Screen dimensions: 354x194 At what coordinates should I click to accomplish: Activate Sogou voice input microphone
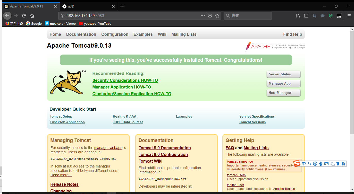coord(321,164)
